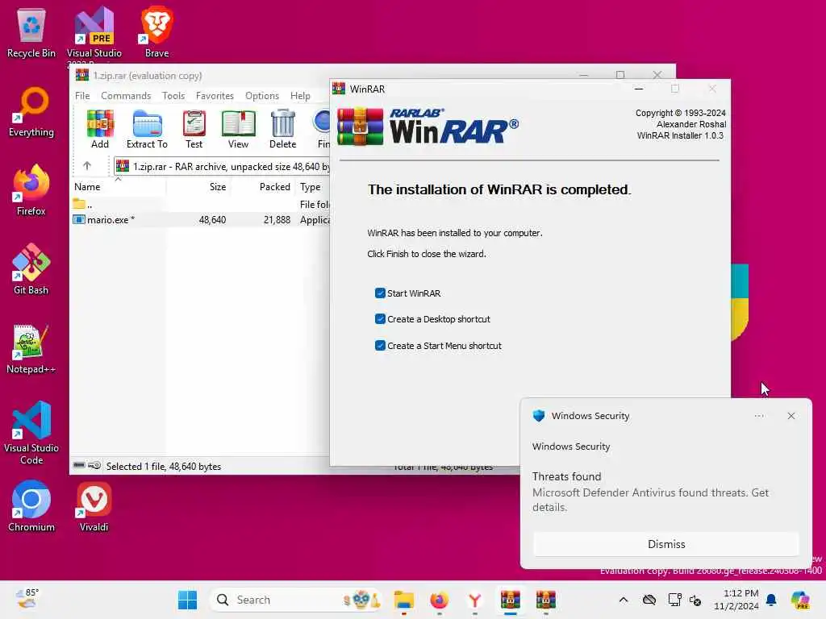Open the File menu
The height and width of the screenshot is (619, 826).
[x=82, y=96]
